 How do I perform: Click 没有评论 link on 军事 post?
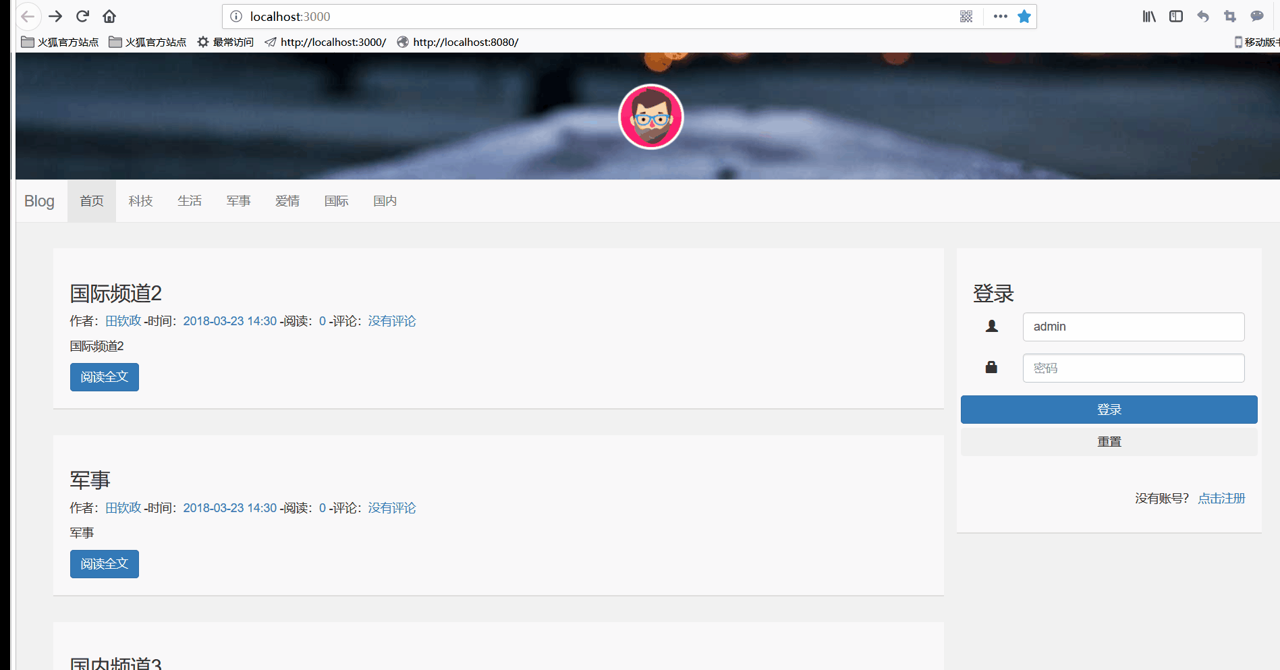(392, 508)
